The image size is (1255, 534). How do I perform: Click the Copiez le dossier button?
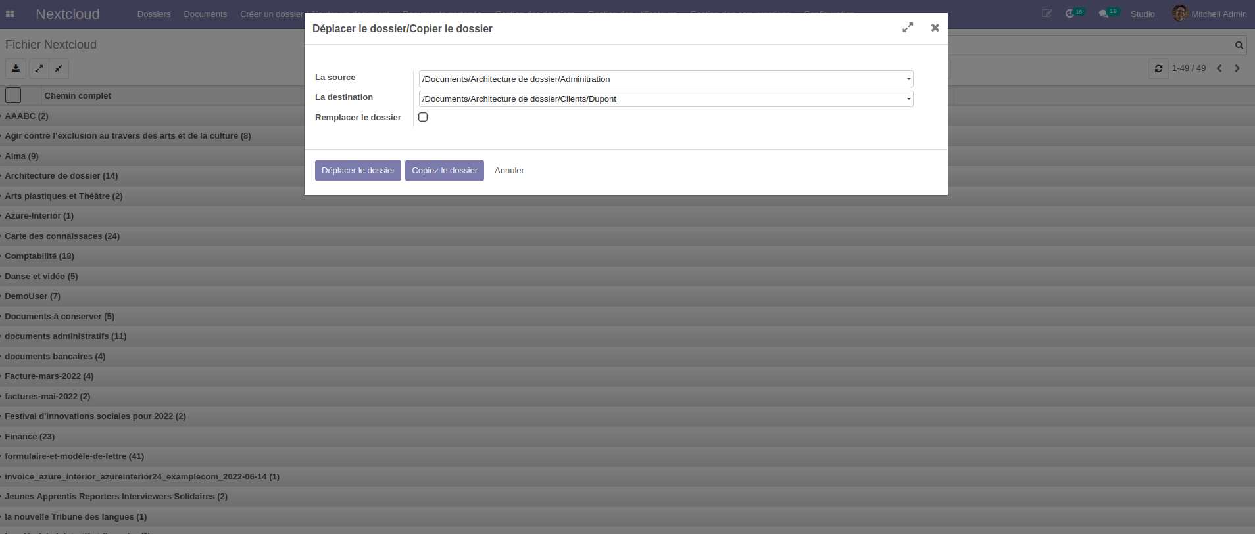click(444, 170)
